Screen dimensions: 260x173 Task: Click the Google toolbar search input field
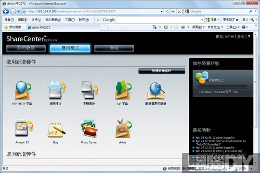coord(160,20)
